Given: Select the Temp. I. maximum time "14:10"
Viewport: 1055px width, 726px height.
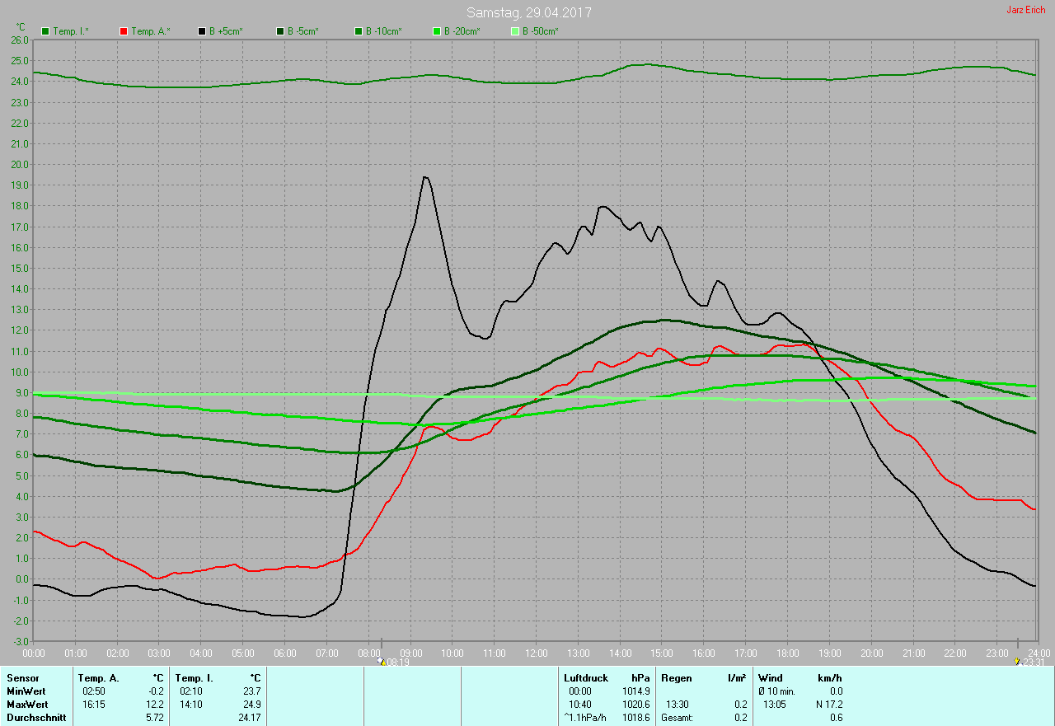Looking at the screenshot, I should coord(190,705).
